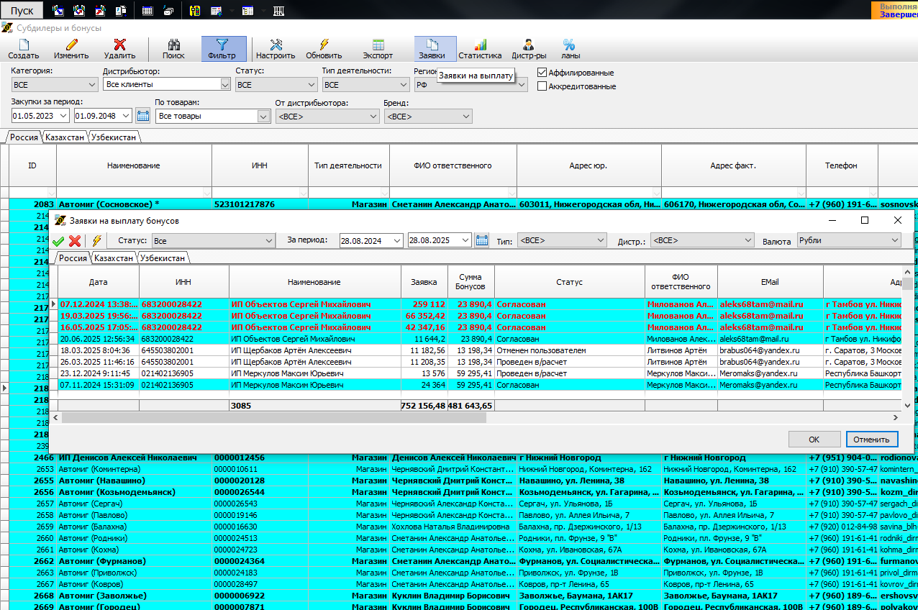Select the Россия tab in the main window
Image resolution: width=918 pixels, height=610 pixels.
24,137
